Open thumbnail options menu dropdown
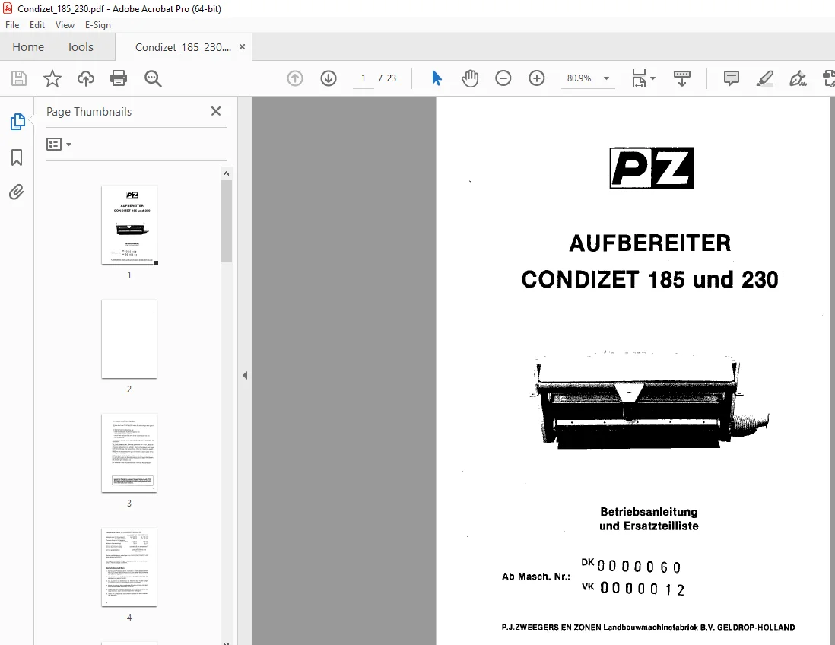The height and width of the screenshot is (645, 835). 59,145
